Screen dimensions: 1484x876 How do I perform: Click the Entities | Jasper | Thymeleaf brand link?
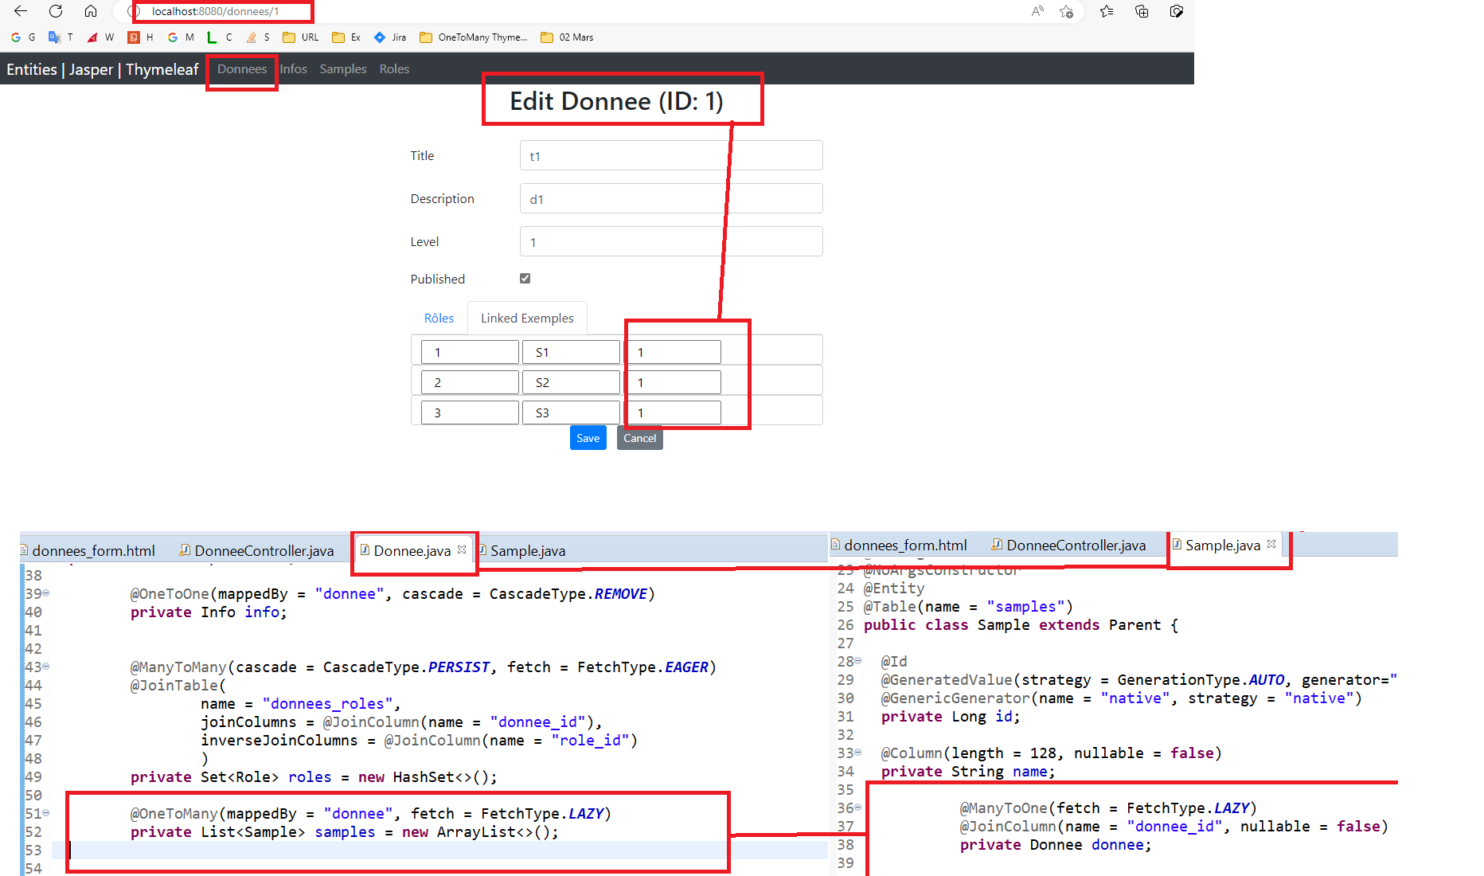[x=103, y=69]
